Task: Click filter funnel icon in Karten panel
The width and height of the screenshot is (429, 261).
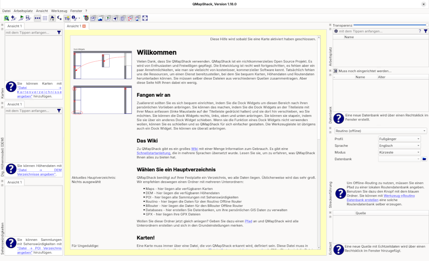Action: (x=59, y=33)
